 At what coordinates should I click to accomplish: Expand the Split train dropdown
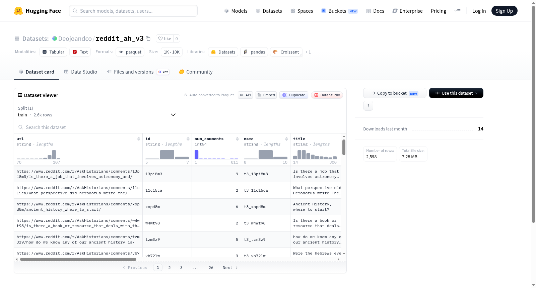pos(97,111)
